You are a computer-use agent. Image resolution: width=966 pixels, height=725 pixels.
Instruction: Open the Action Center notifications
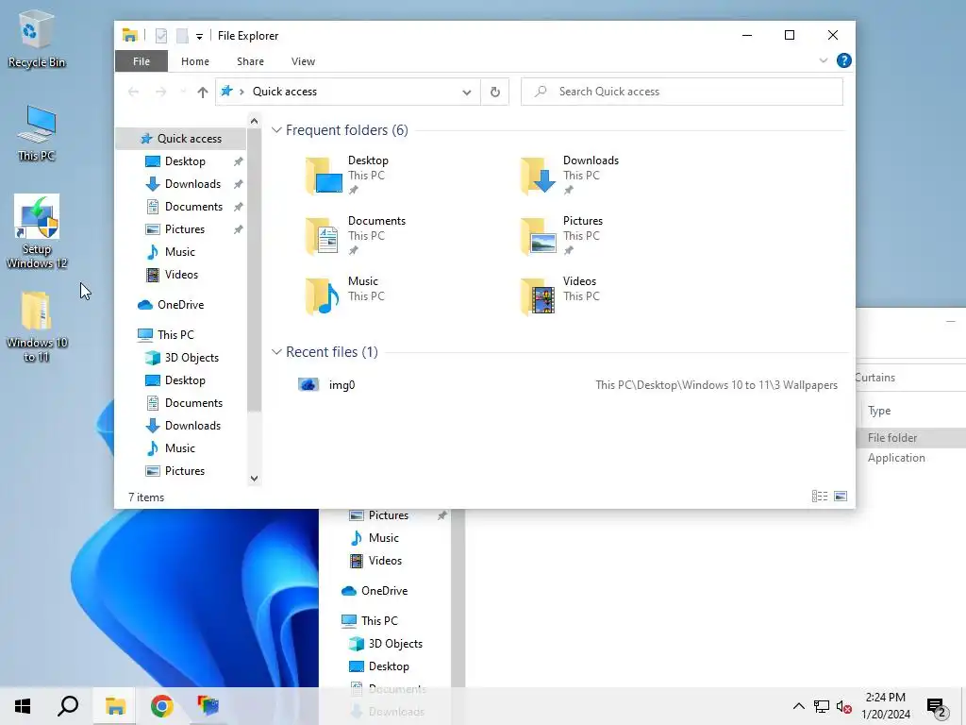coord(937,707)
